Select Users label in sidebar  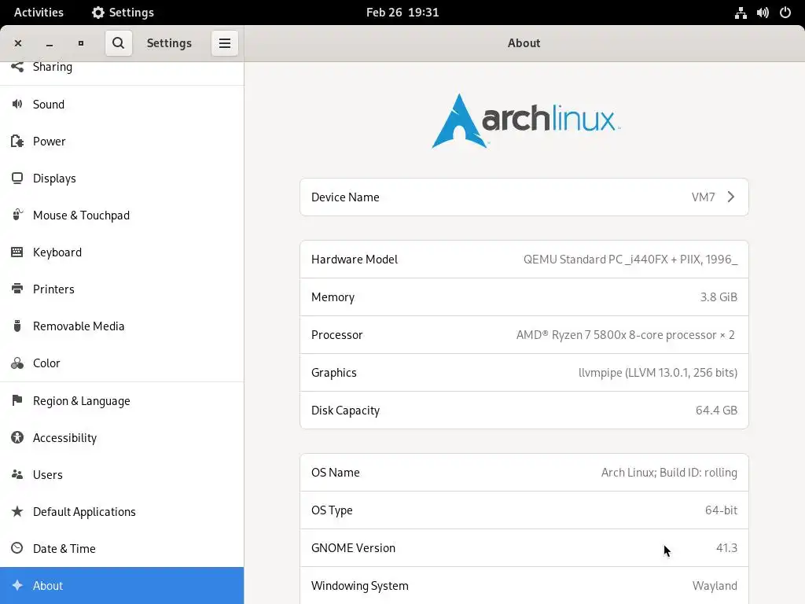tap(48, 474)
